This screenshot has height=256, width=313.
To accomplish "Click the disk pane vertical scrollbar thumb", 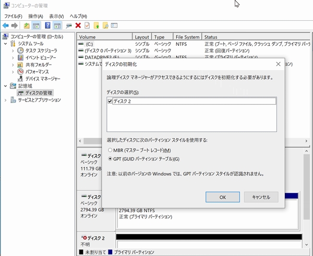I will point(306,187).
